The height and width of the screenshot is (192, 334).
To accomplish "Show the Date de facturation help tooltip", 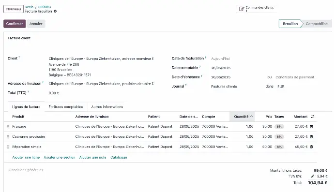I will [x=206, y=57].
